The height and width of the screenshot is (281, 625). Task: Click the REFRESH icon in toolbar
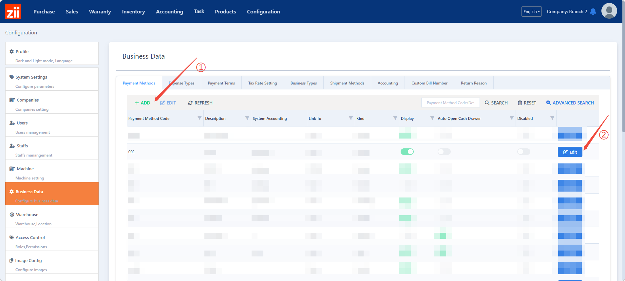click(x=190, y=103)
